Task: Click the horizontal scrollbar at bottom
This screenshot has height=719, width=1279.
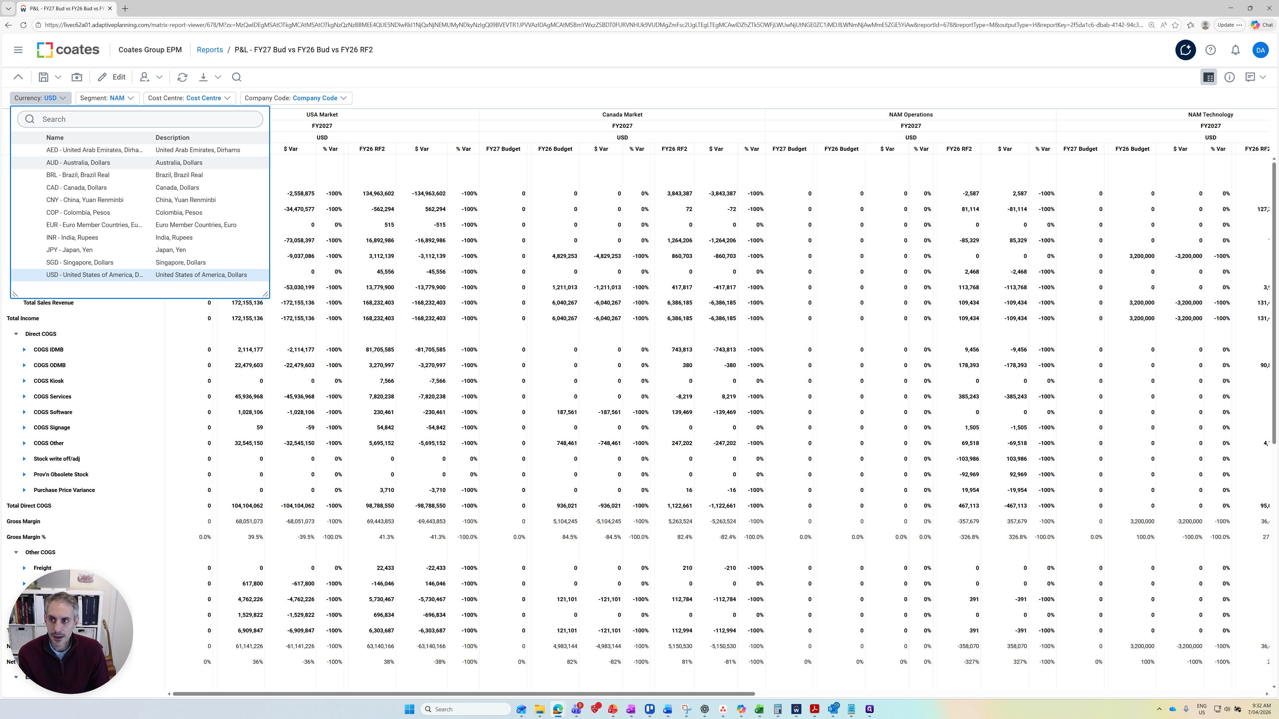Action: point(464,694)
